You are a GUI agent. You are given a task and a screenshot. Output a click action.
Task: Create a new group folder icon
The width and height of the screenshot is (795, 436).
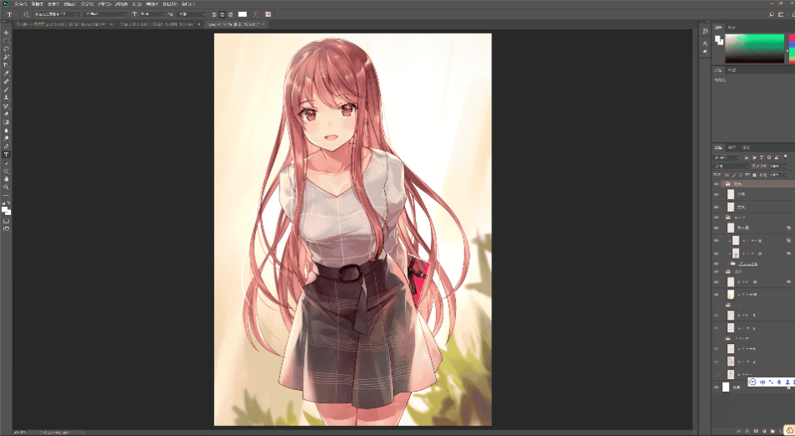click(x=772, y=431)
